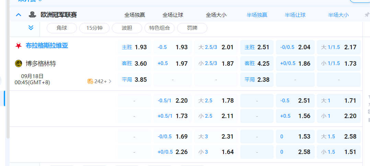
Task: Bet on 平局 3.85 full-time
Action: (134, 80)
